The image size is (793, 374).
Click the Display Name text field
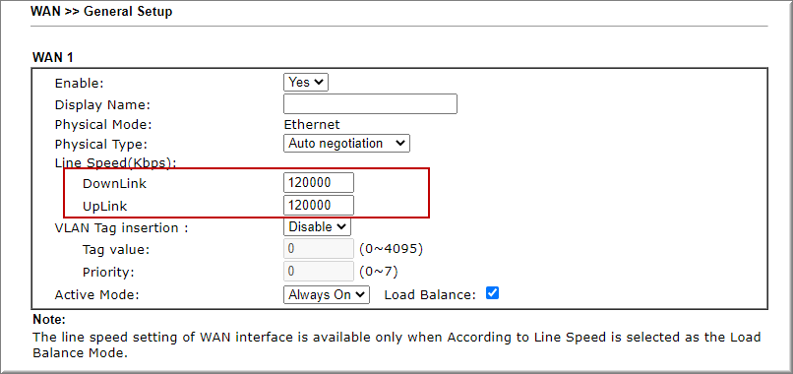click(x=370, y=103)
